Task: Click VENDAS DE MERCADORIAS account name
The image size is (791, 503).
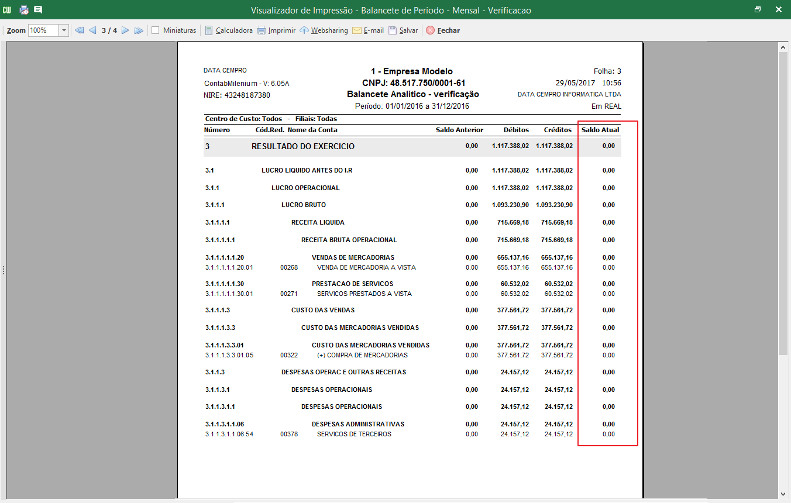Action: [353, 257]
